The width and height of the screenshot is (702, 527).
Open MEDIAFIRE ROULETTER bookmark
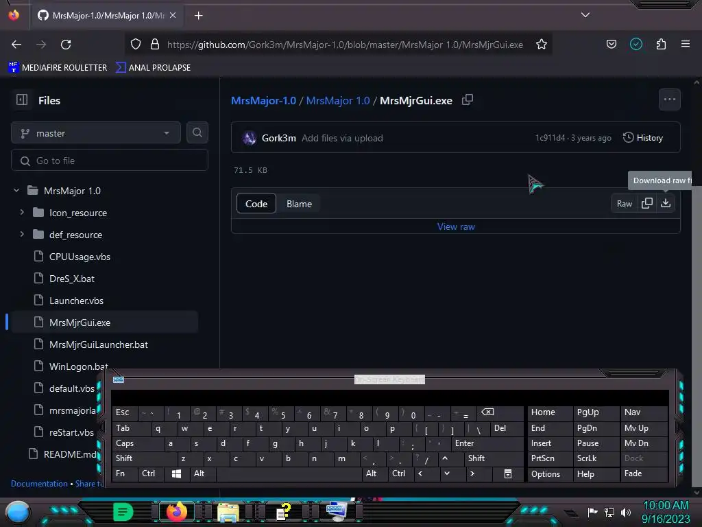point(58,67)
